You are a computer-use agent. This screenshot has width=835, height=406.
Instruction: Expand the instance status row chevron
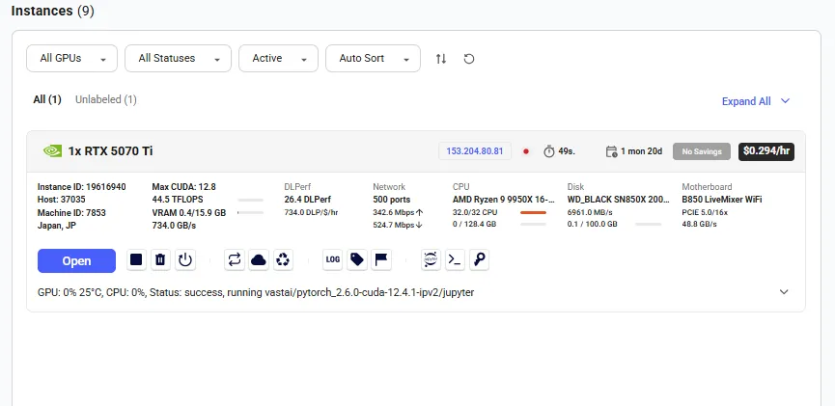pos(784,291)
